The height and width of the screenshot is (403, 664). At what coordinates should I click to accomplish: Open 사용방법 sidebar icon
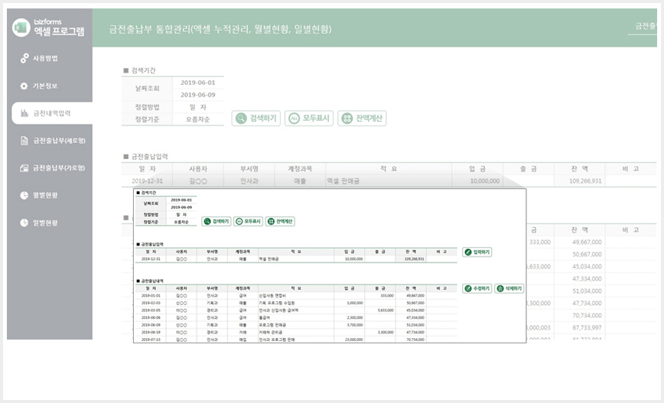[24, 58]
